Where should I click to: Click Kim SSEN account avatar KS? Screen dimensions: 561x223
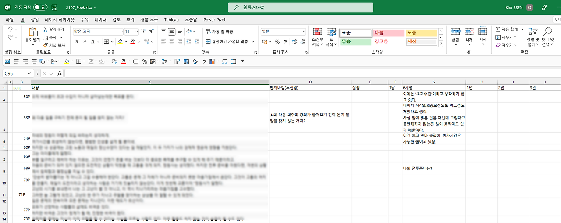[x=530, y=7]
